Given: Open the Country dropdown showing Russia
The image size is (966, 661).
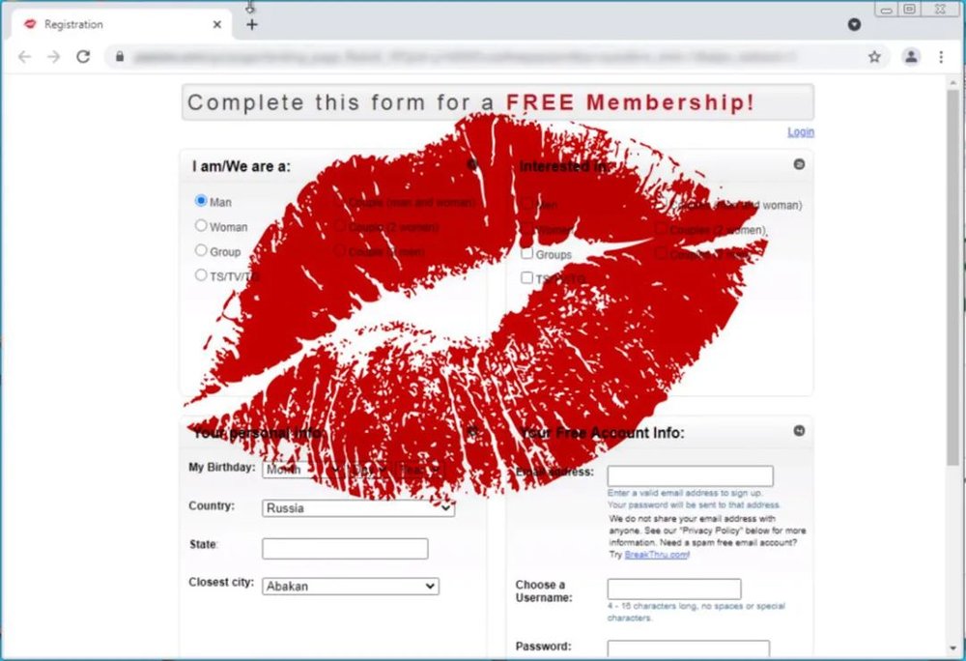Looking at the screenshot, I should coord(358,508).
